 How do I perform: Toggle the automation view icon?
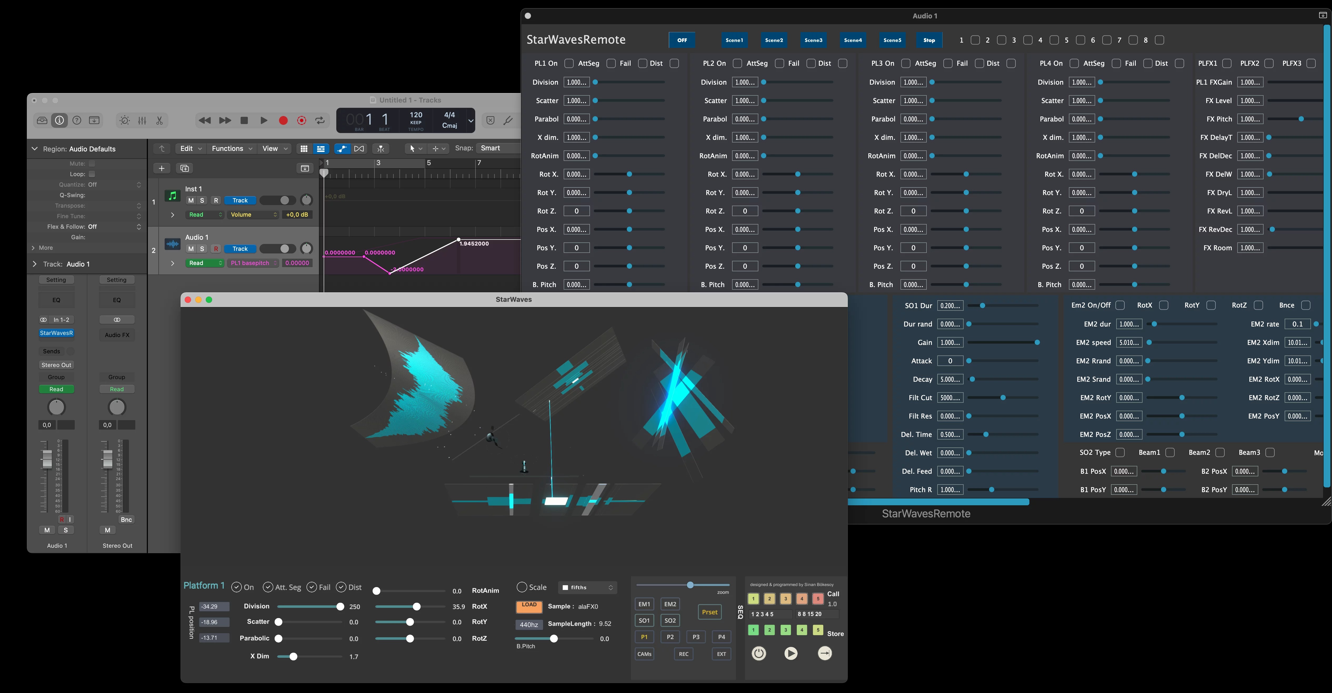(x=342, y=149)
